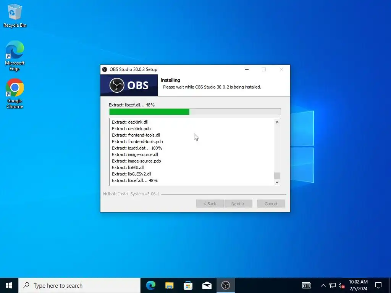The height and width of the screenshot is (293, 391).
Task: Launch Microsoft Edge from the taskbar
Action: pos(150,285)
